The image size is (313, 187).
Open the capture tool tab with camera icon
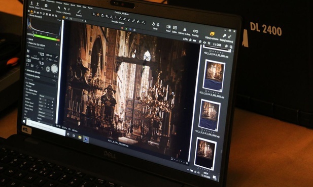(31, 12)
